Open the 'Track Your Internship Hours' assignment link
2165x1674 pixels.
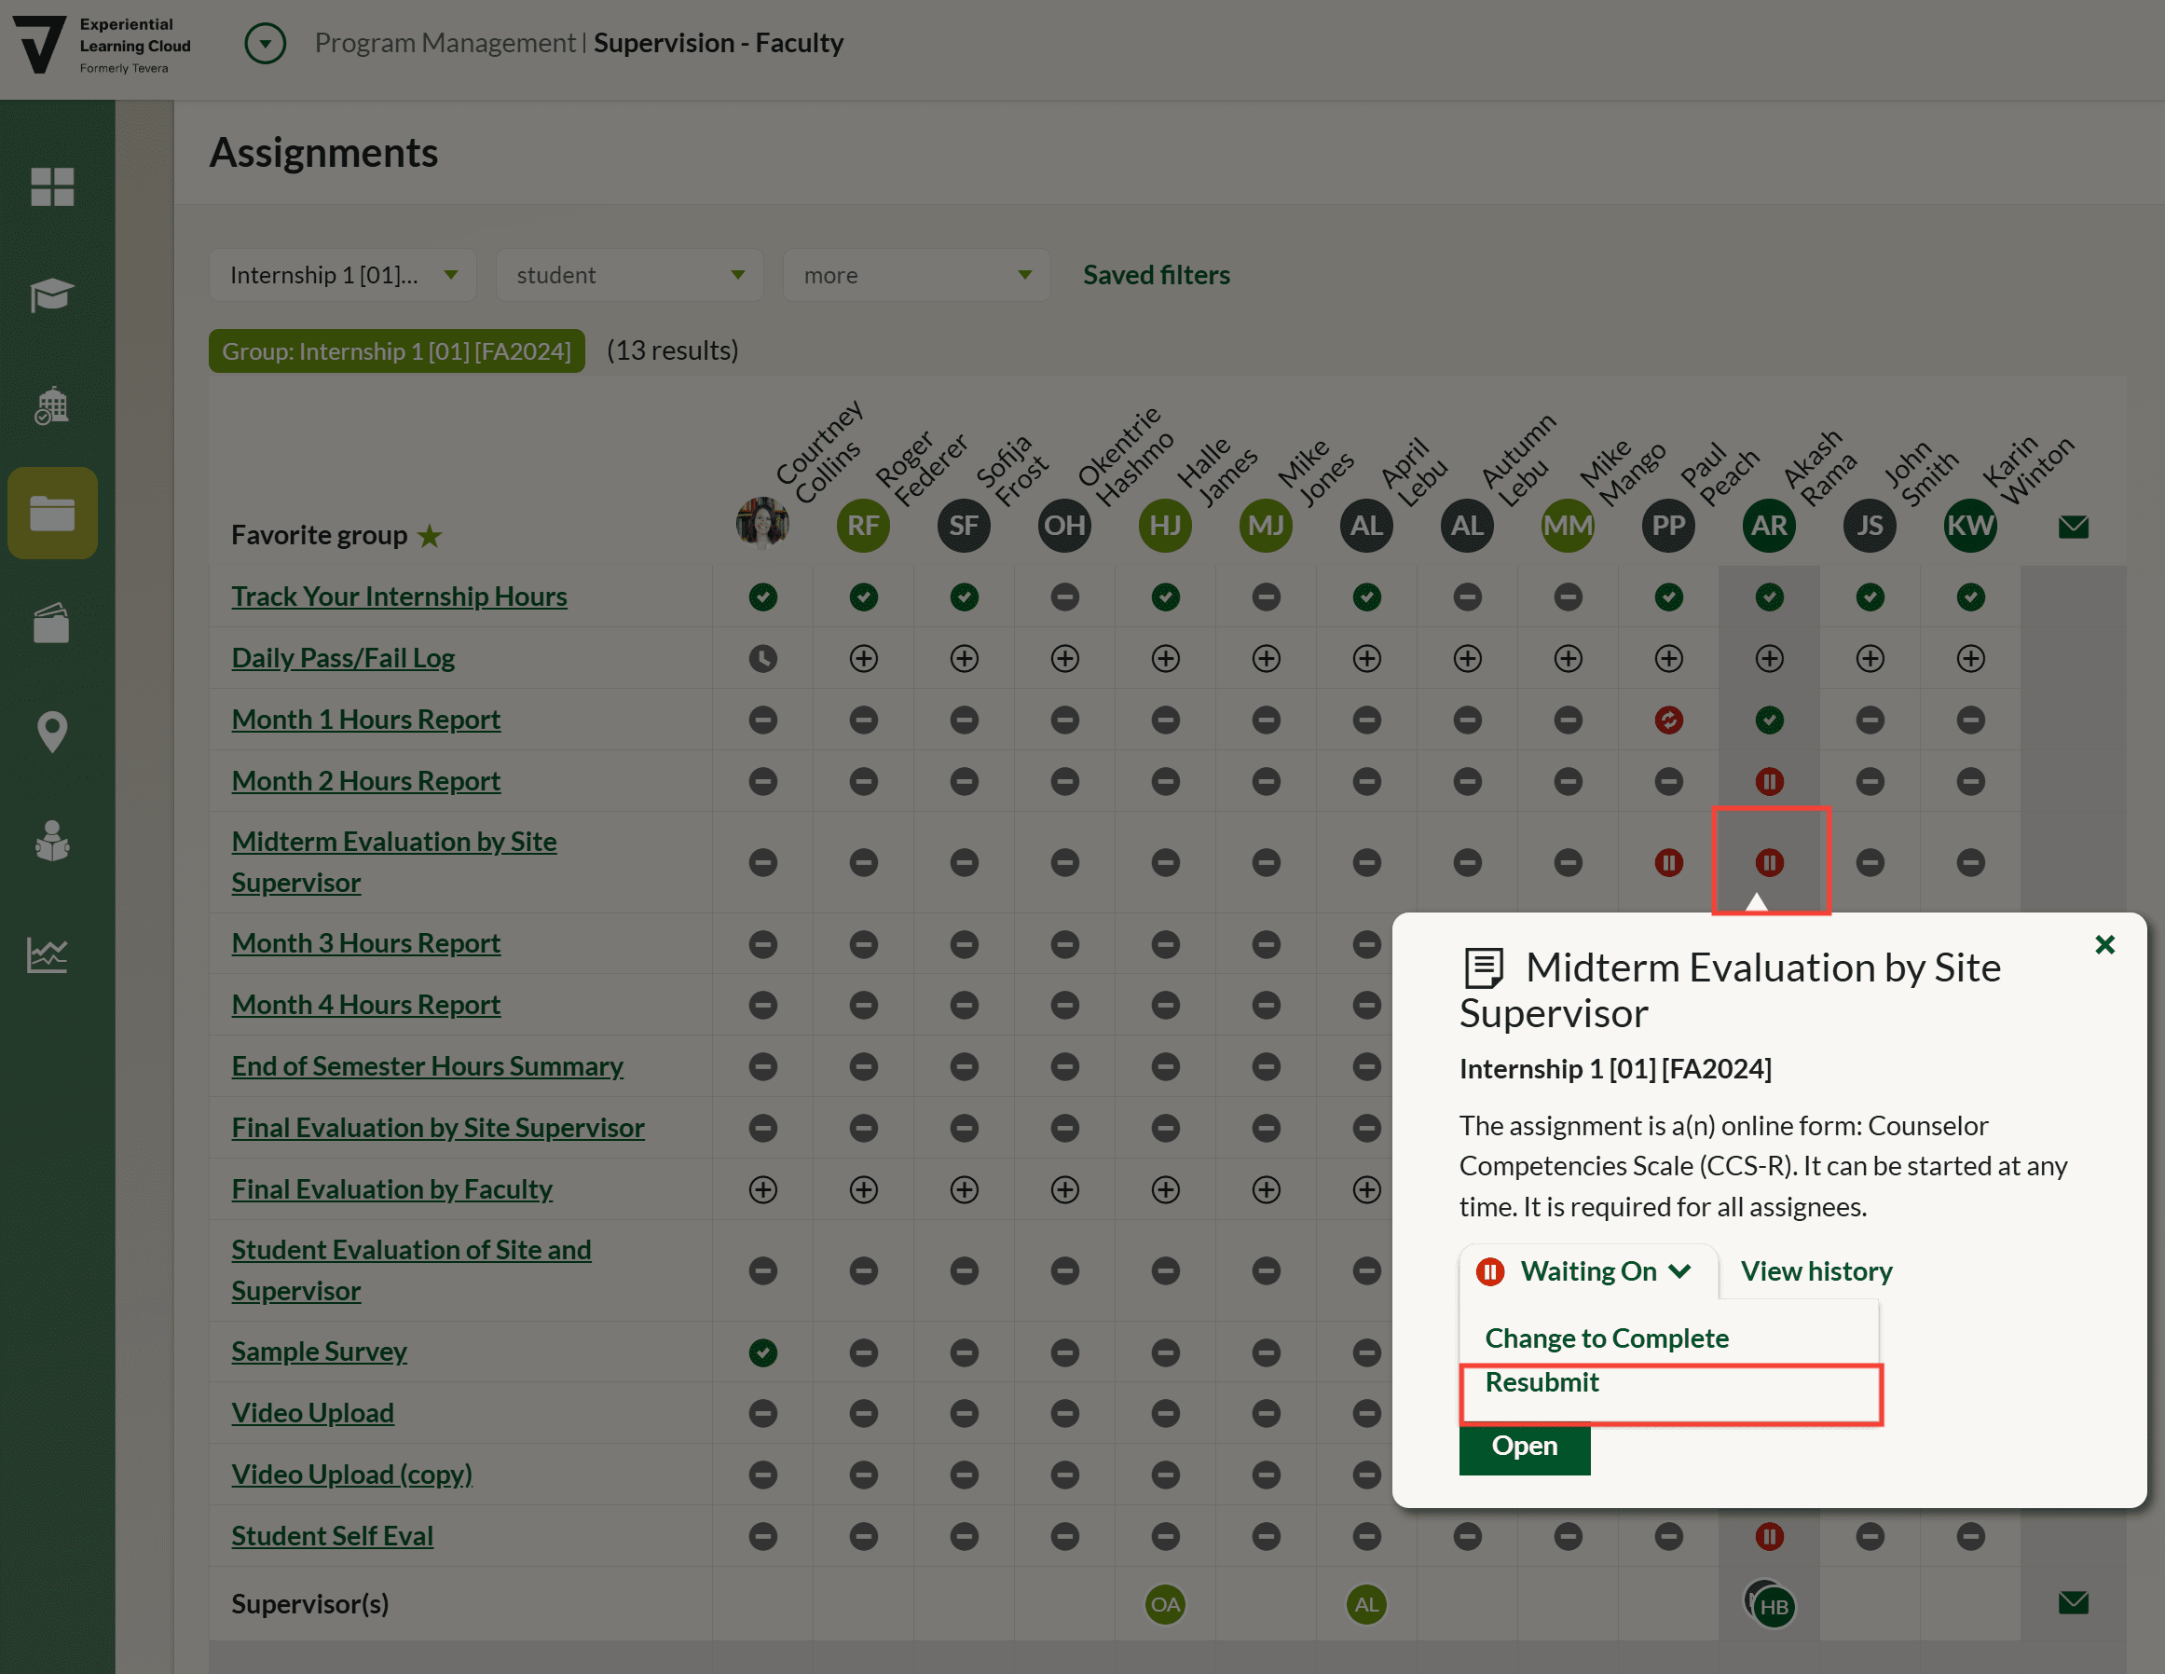tap(399, 596)
